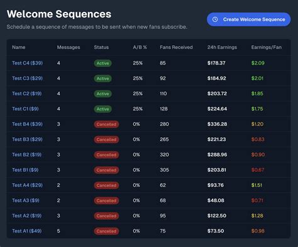Image resolution: width=298 pixels, height=247 pixels.
Task: Click the Cancelled badge for Test A1
Action: coord(106,231)
